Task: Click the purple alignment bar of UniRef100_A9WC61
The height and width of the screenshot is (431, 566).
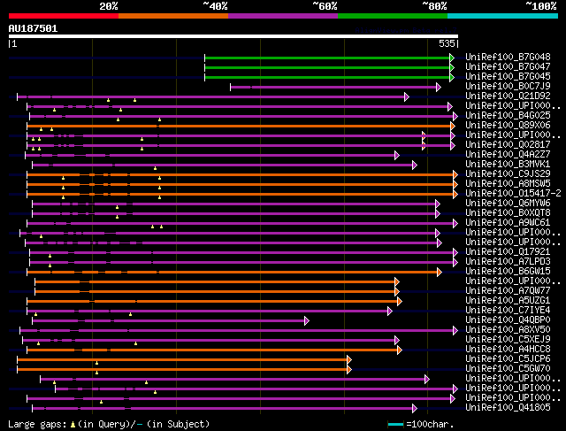Action: click(241, 224)
